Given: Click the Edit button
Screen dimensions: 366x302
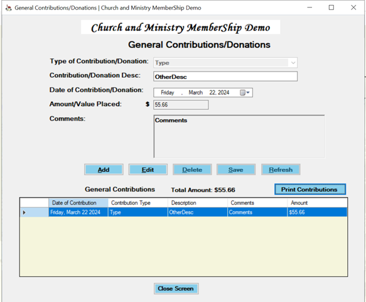Looking at the screenshot, I should [x=148, y=170].
